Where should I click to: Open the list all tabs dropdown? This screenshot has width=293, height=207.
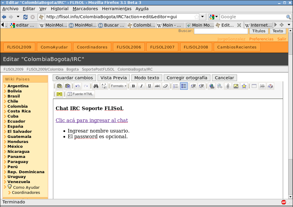289,25
